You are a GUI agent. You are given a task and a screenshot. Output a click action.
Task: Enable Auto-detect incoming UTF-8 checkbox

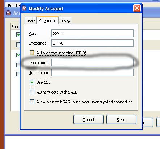pos(32,53)
